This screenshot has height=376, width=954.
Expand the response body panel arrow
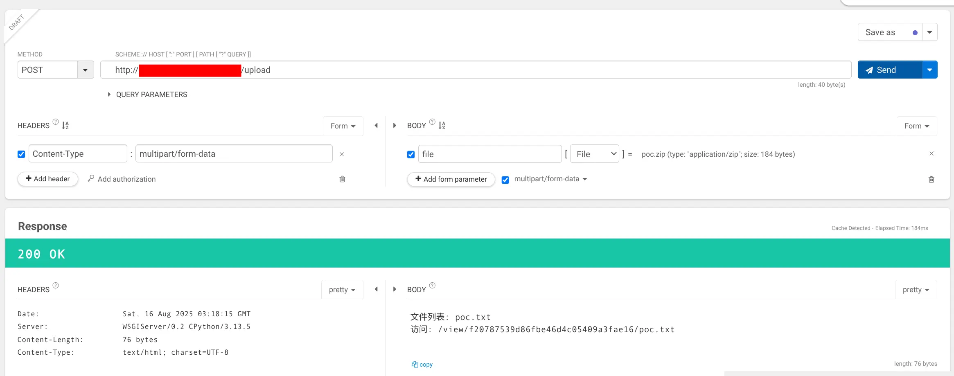[x=395, y=289]
